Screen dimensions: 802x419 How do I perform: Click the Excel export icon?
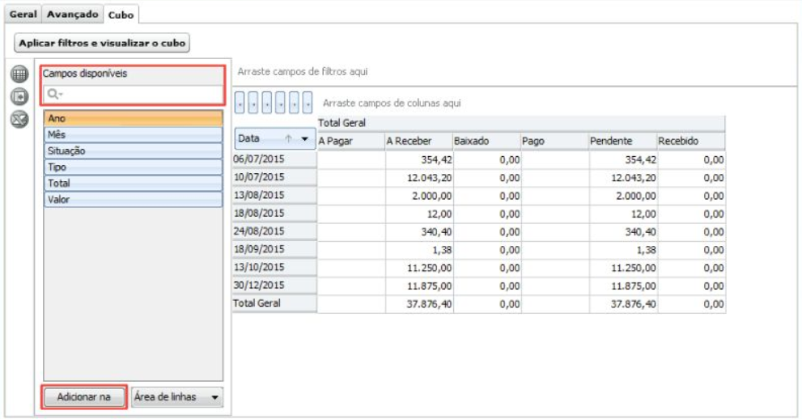click(19, 120)
